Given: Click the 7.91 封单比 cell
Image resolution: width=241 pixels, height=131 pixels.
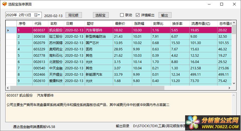Looking at the screenshot, I should point(160,37).
